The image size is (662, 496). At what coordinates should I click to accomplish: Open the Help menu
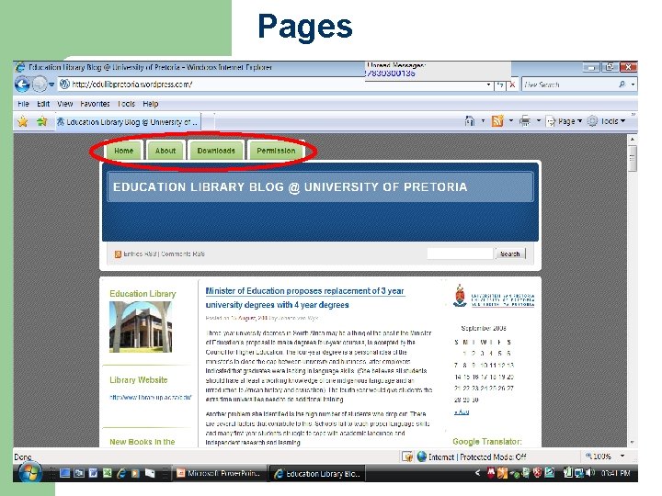click(x=150, y=104)
